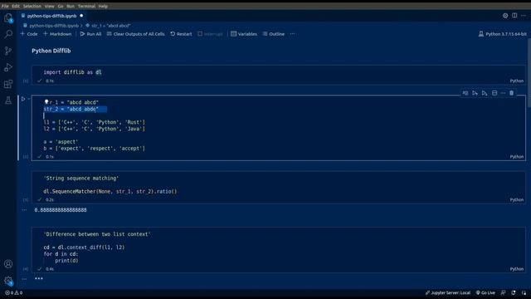
Task: Change language of context_diff cell via Python label
Action: [516, 269]
